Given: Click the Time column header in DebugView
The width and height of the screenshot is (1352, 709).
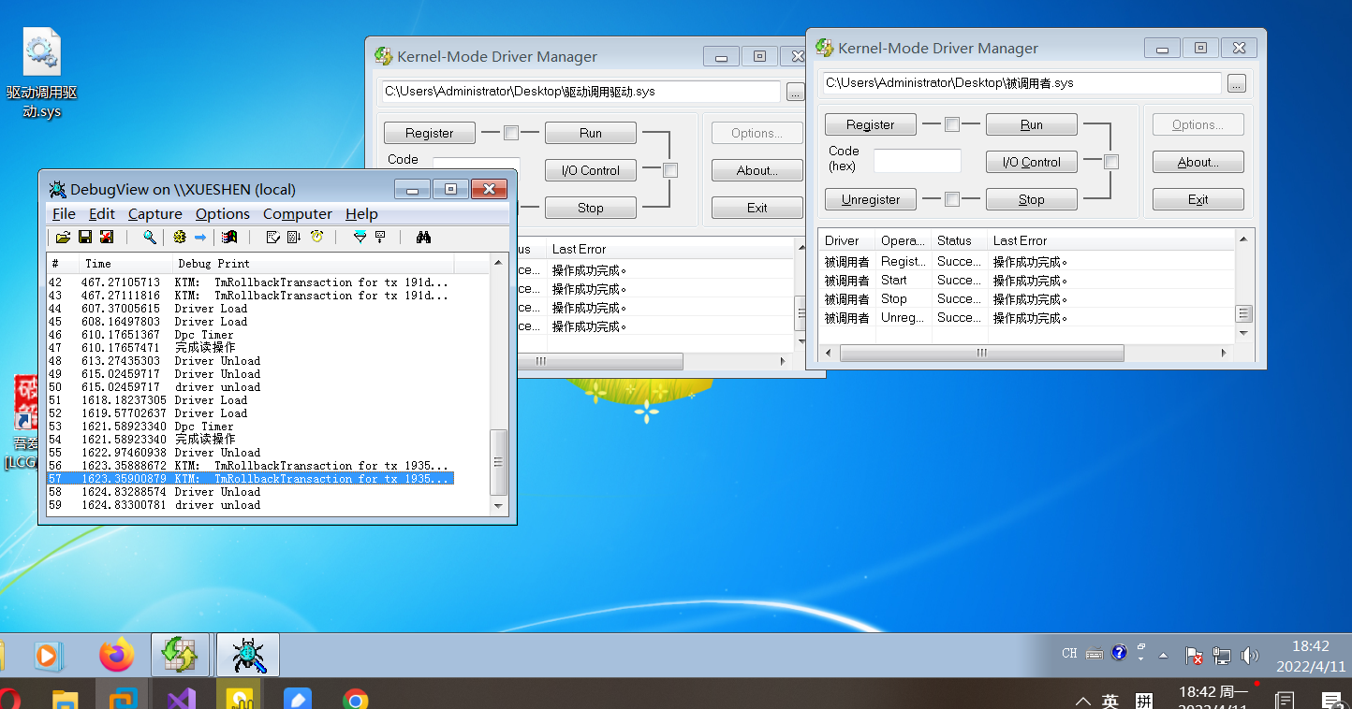Looking at the screenshot, I should [125, 264].
